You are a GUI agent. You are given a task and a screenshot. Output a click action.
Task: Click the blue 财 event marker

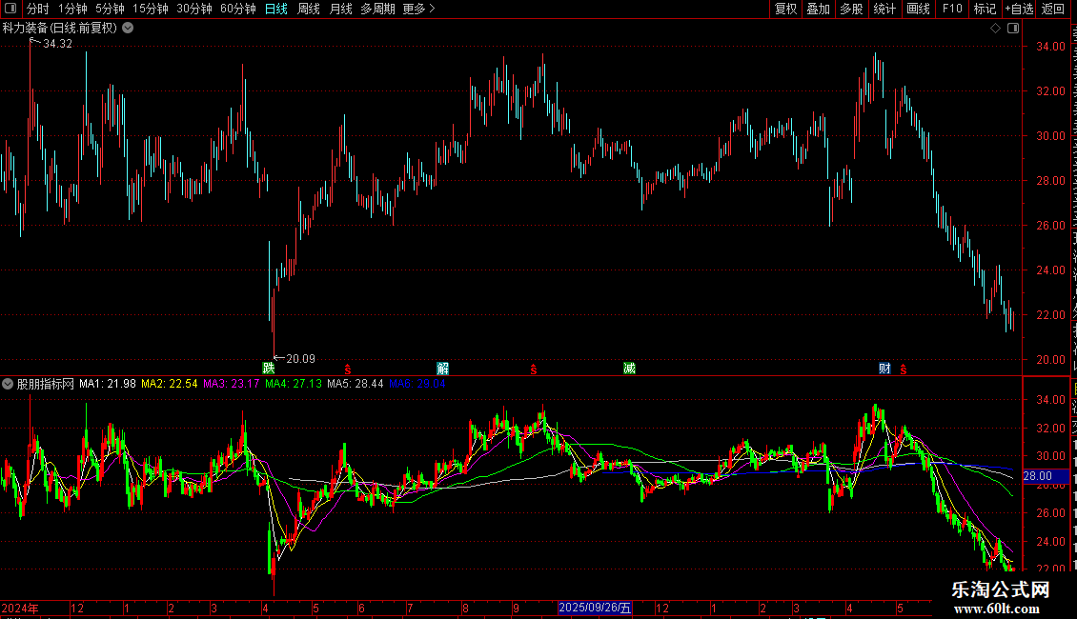tap(884, 369)
